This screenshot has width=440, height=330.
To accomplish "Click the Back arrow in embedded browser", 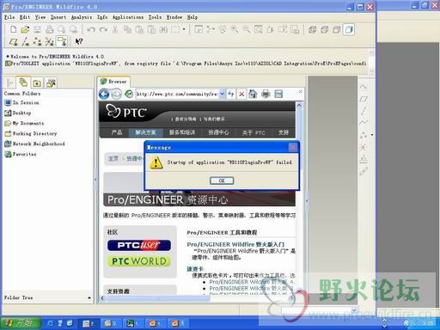I will click(104, 94).
